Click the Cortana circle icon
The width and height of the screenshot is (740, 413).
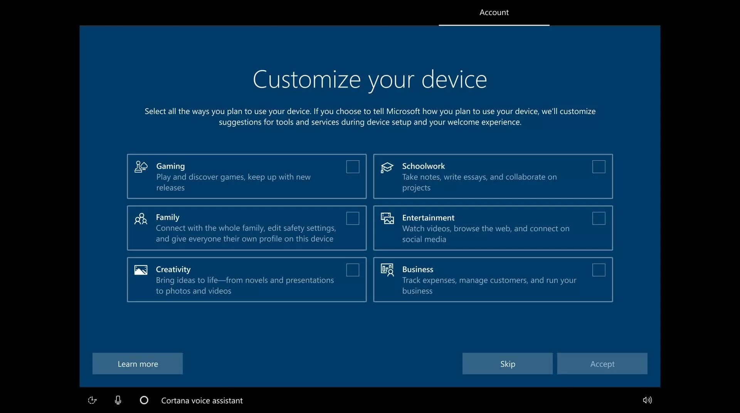pyautogui.click(x=144, y=400)
